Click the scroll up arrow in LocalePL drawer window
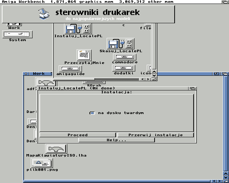Screen dimensions: 229x183 click(x=154, y=72)
